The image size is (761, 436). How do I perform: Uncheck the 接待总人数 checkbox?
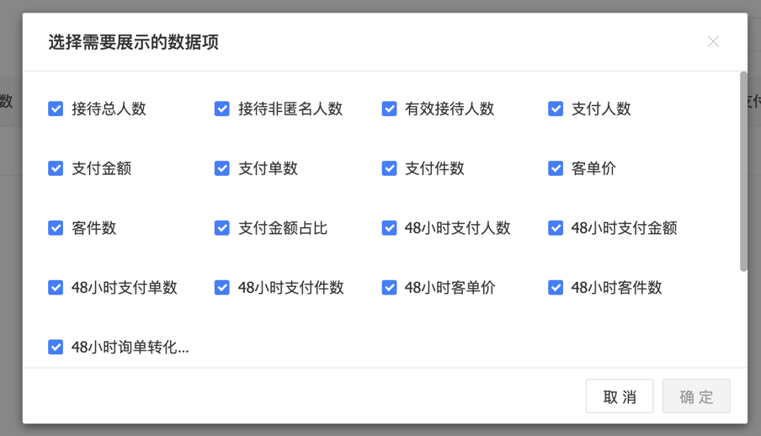coord(56,109)
